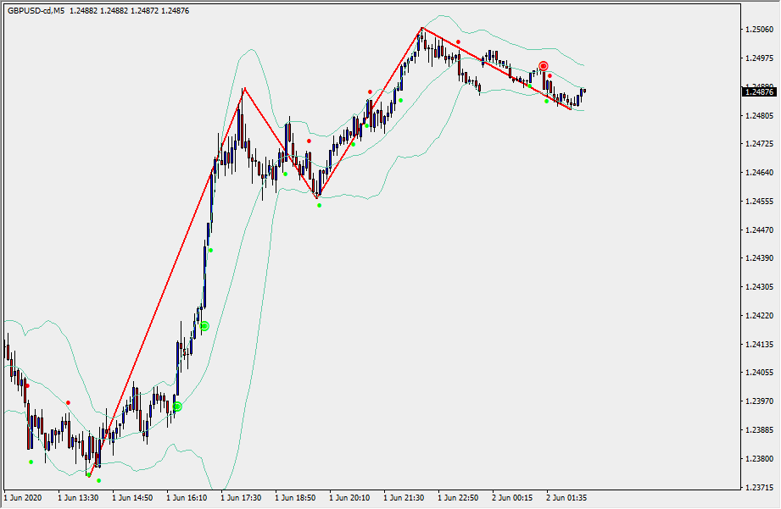Click the ZigZag trough near 1.24555
This screenshot has width=781, height=509.
[x=317, y=197]
